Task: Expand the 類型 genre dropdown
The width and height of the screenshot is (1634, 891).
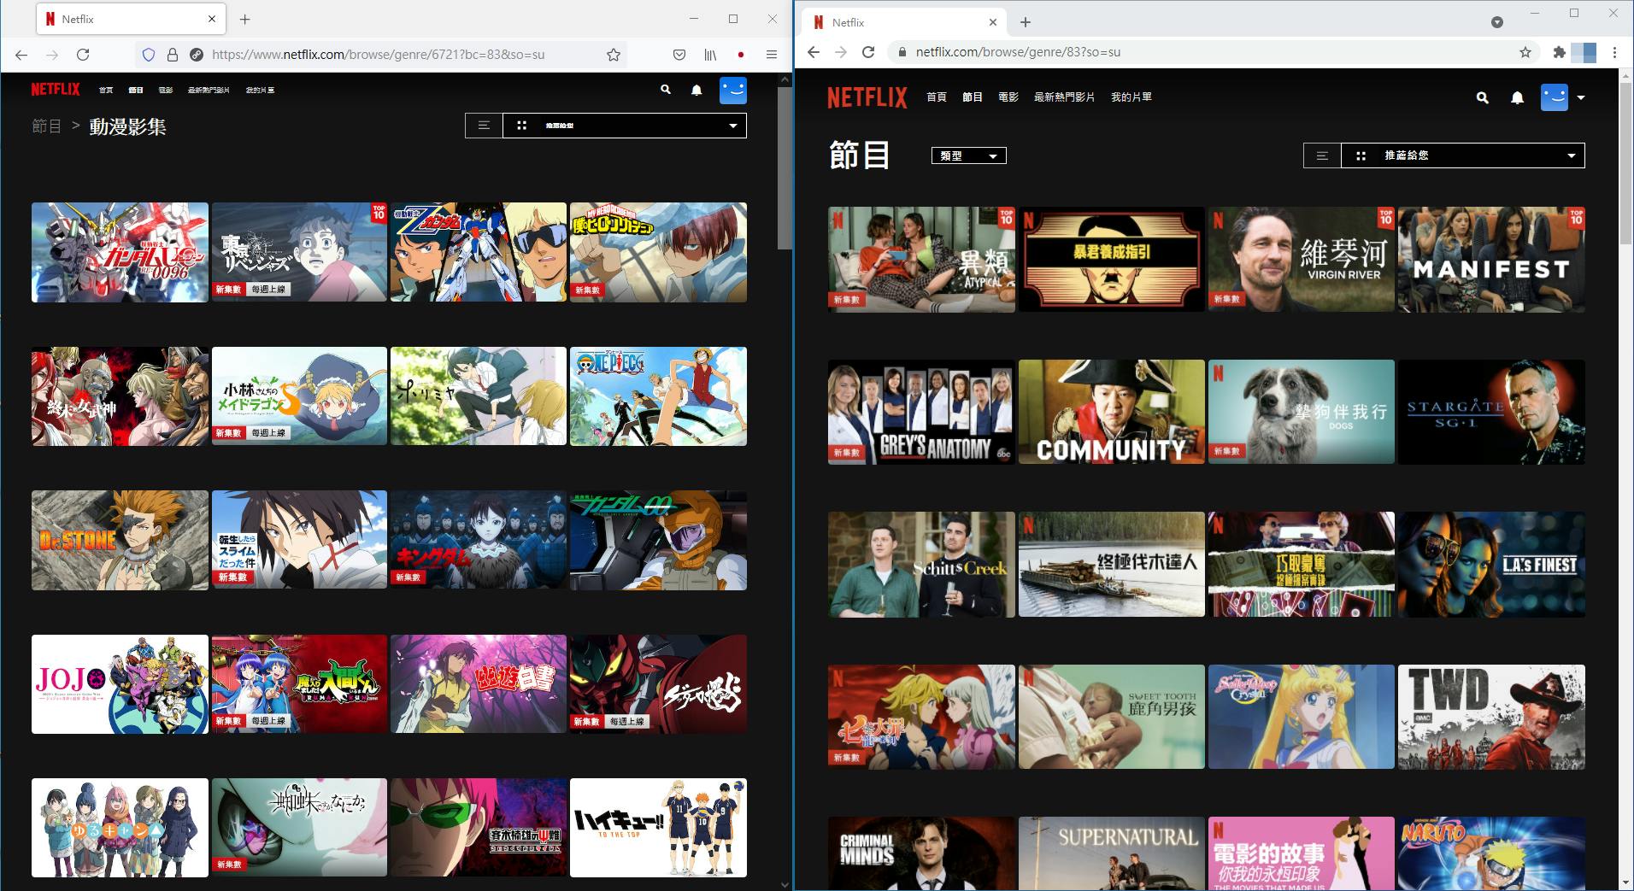Action: (968, 155)
